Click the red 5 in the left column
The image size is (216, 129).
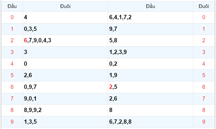(x=12, y=76)
